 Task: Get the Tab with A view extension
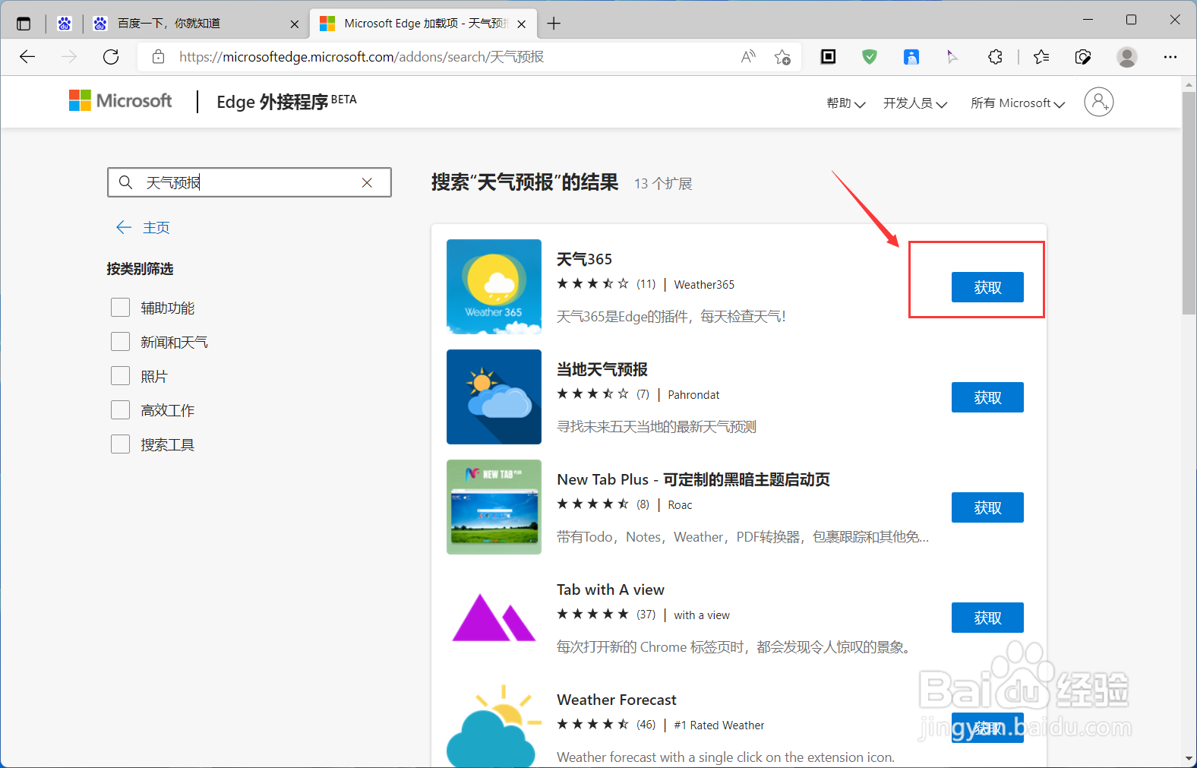click(987, 618)
